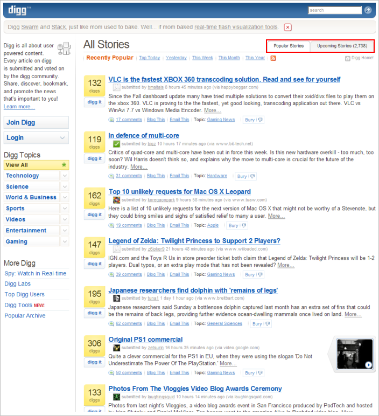Open Digg Tools link

click(x=18, y=305)
